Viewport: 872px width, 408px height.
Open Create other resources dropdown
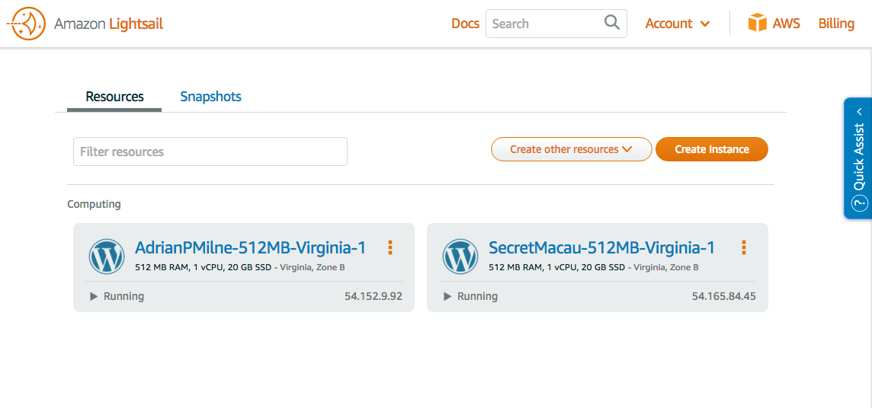point(571,149)
